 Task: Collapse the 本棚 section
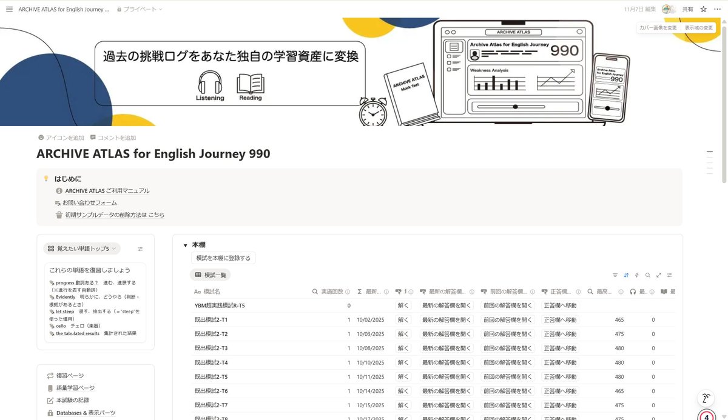(186, 245)
